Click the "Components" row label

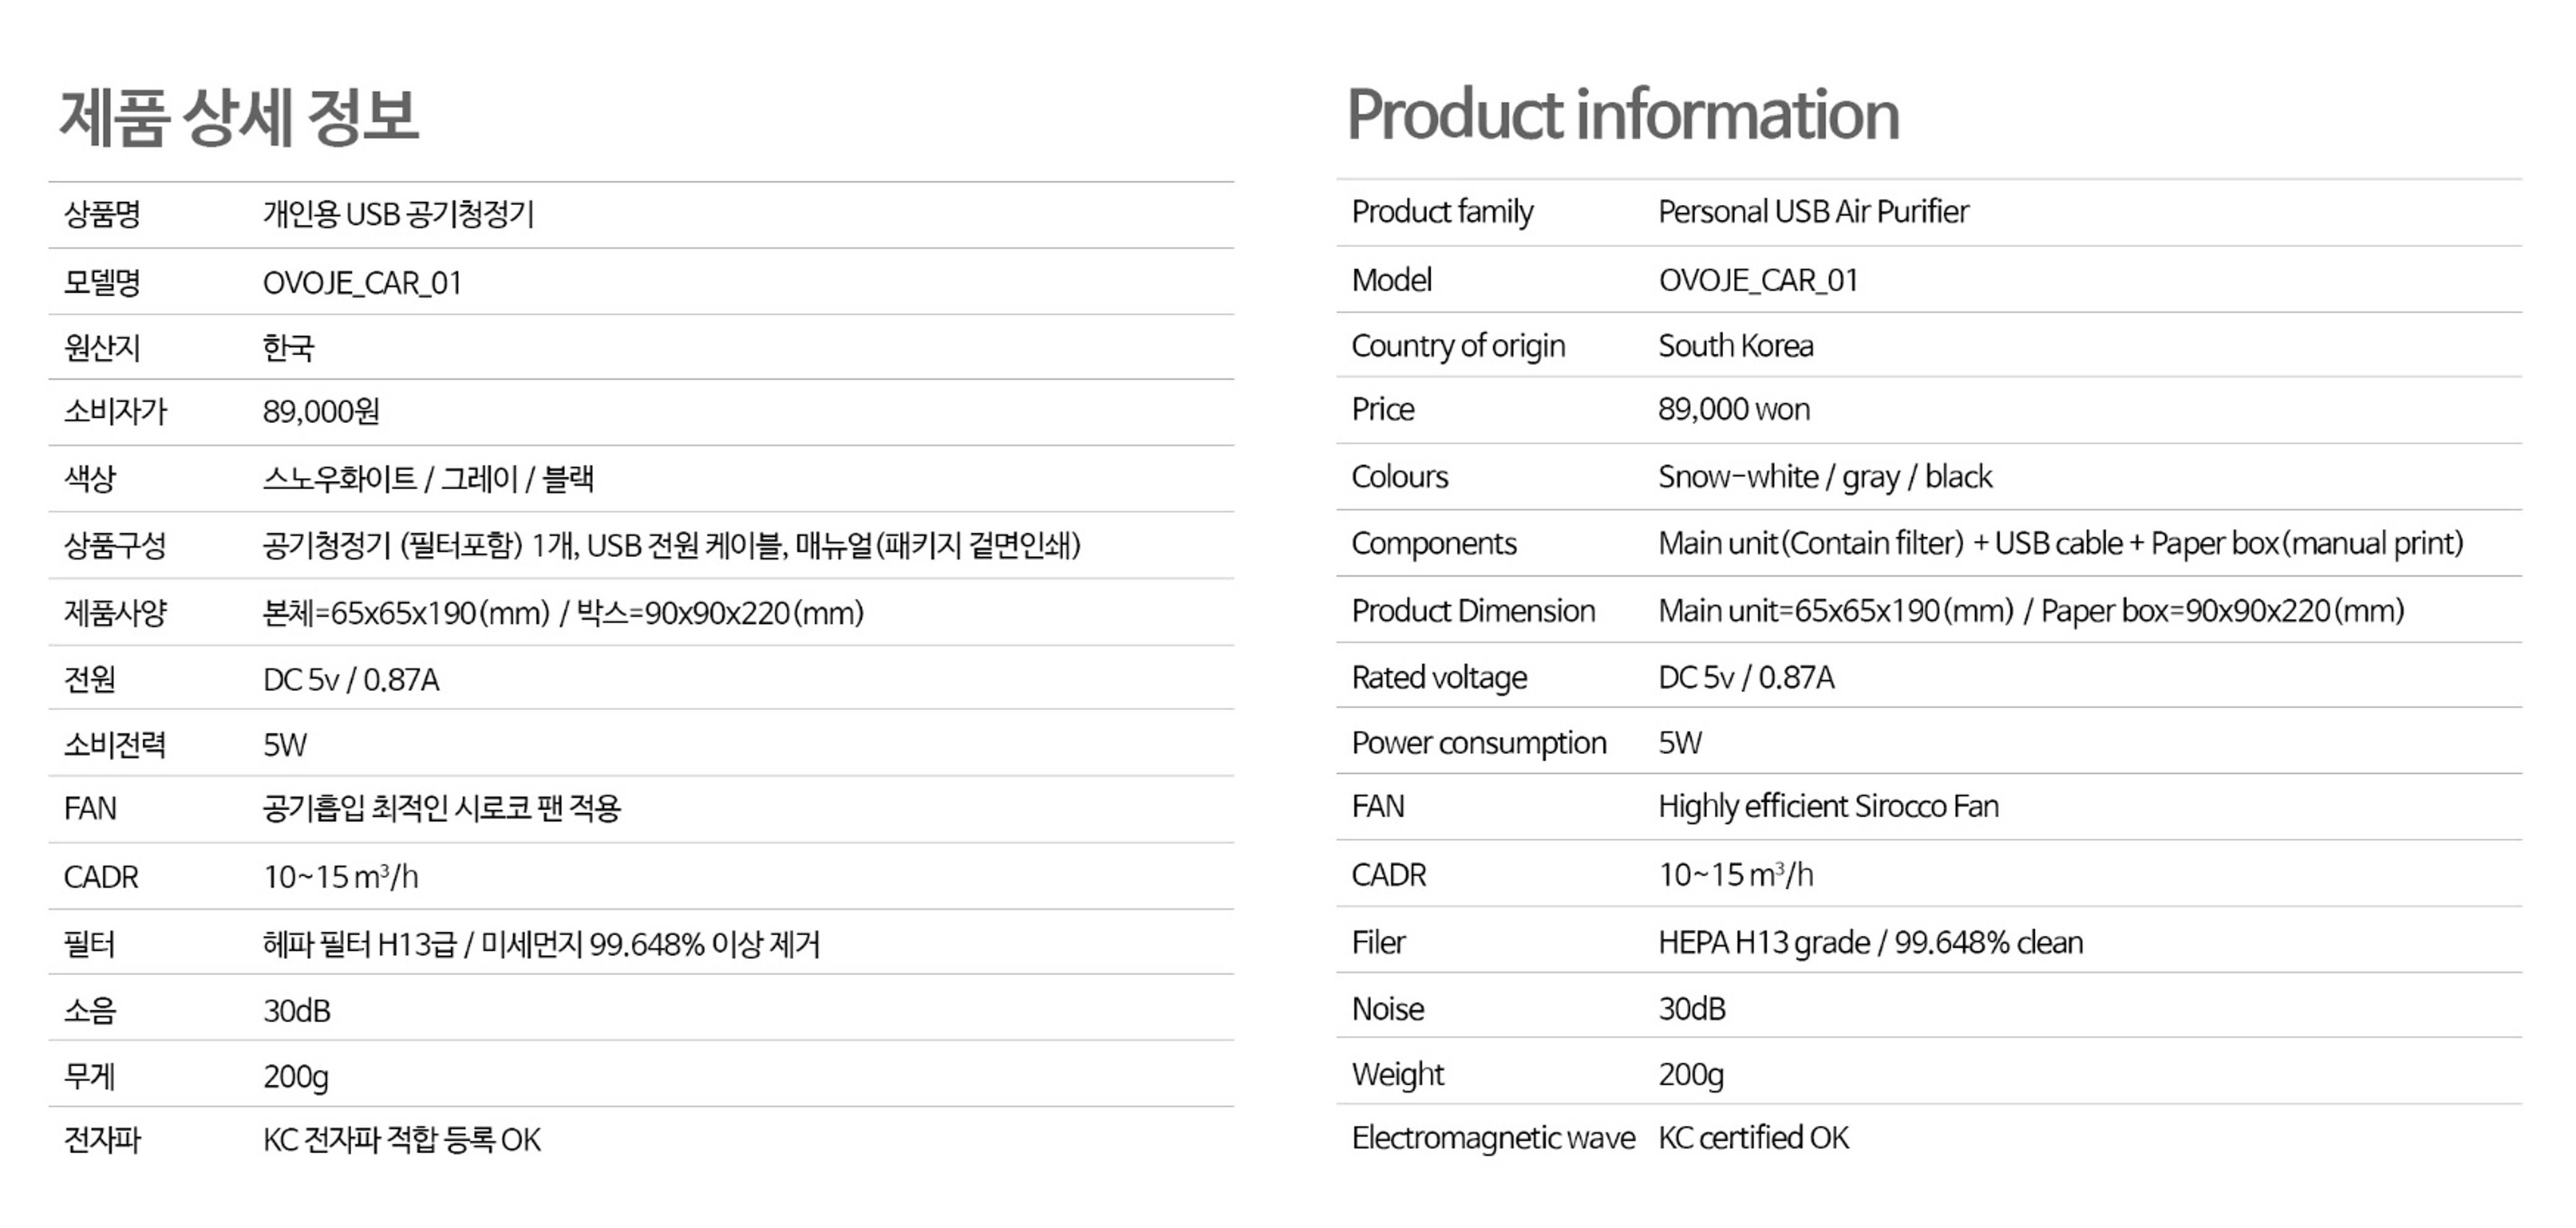1434,543
